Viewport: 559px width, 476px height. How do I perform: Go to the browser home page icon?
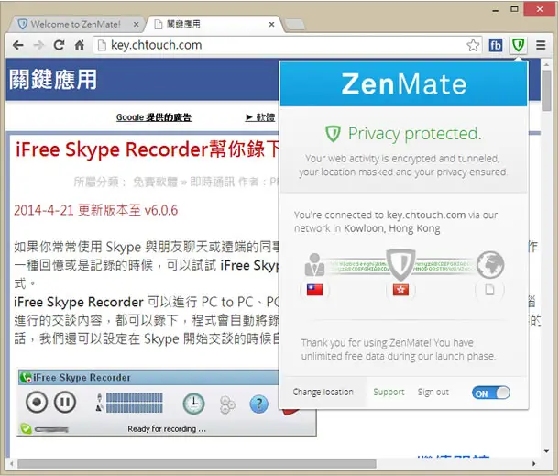click(79, 45)
